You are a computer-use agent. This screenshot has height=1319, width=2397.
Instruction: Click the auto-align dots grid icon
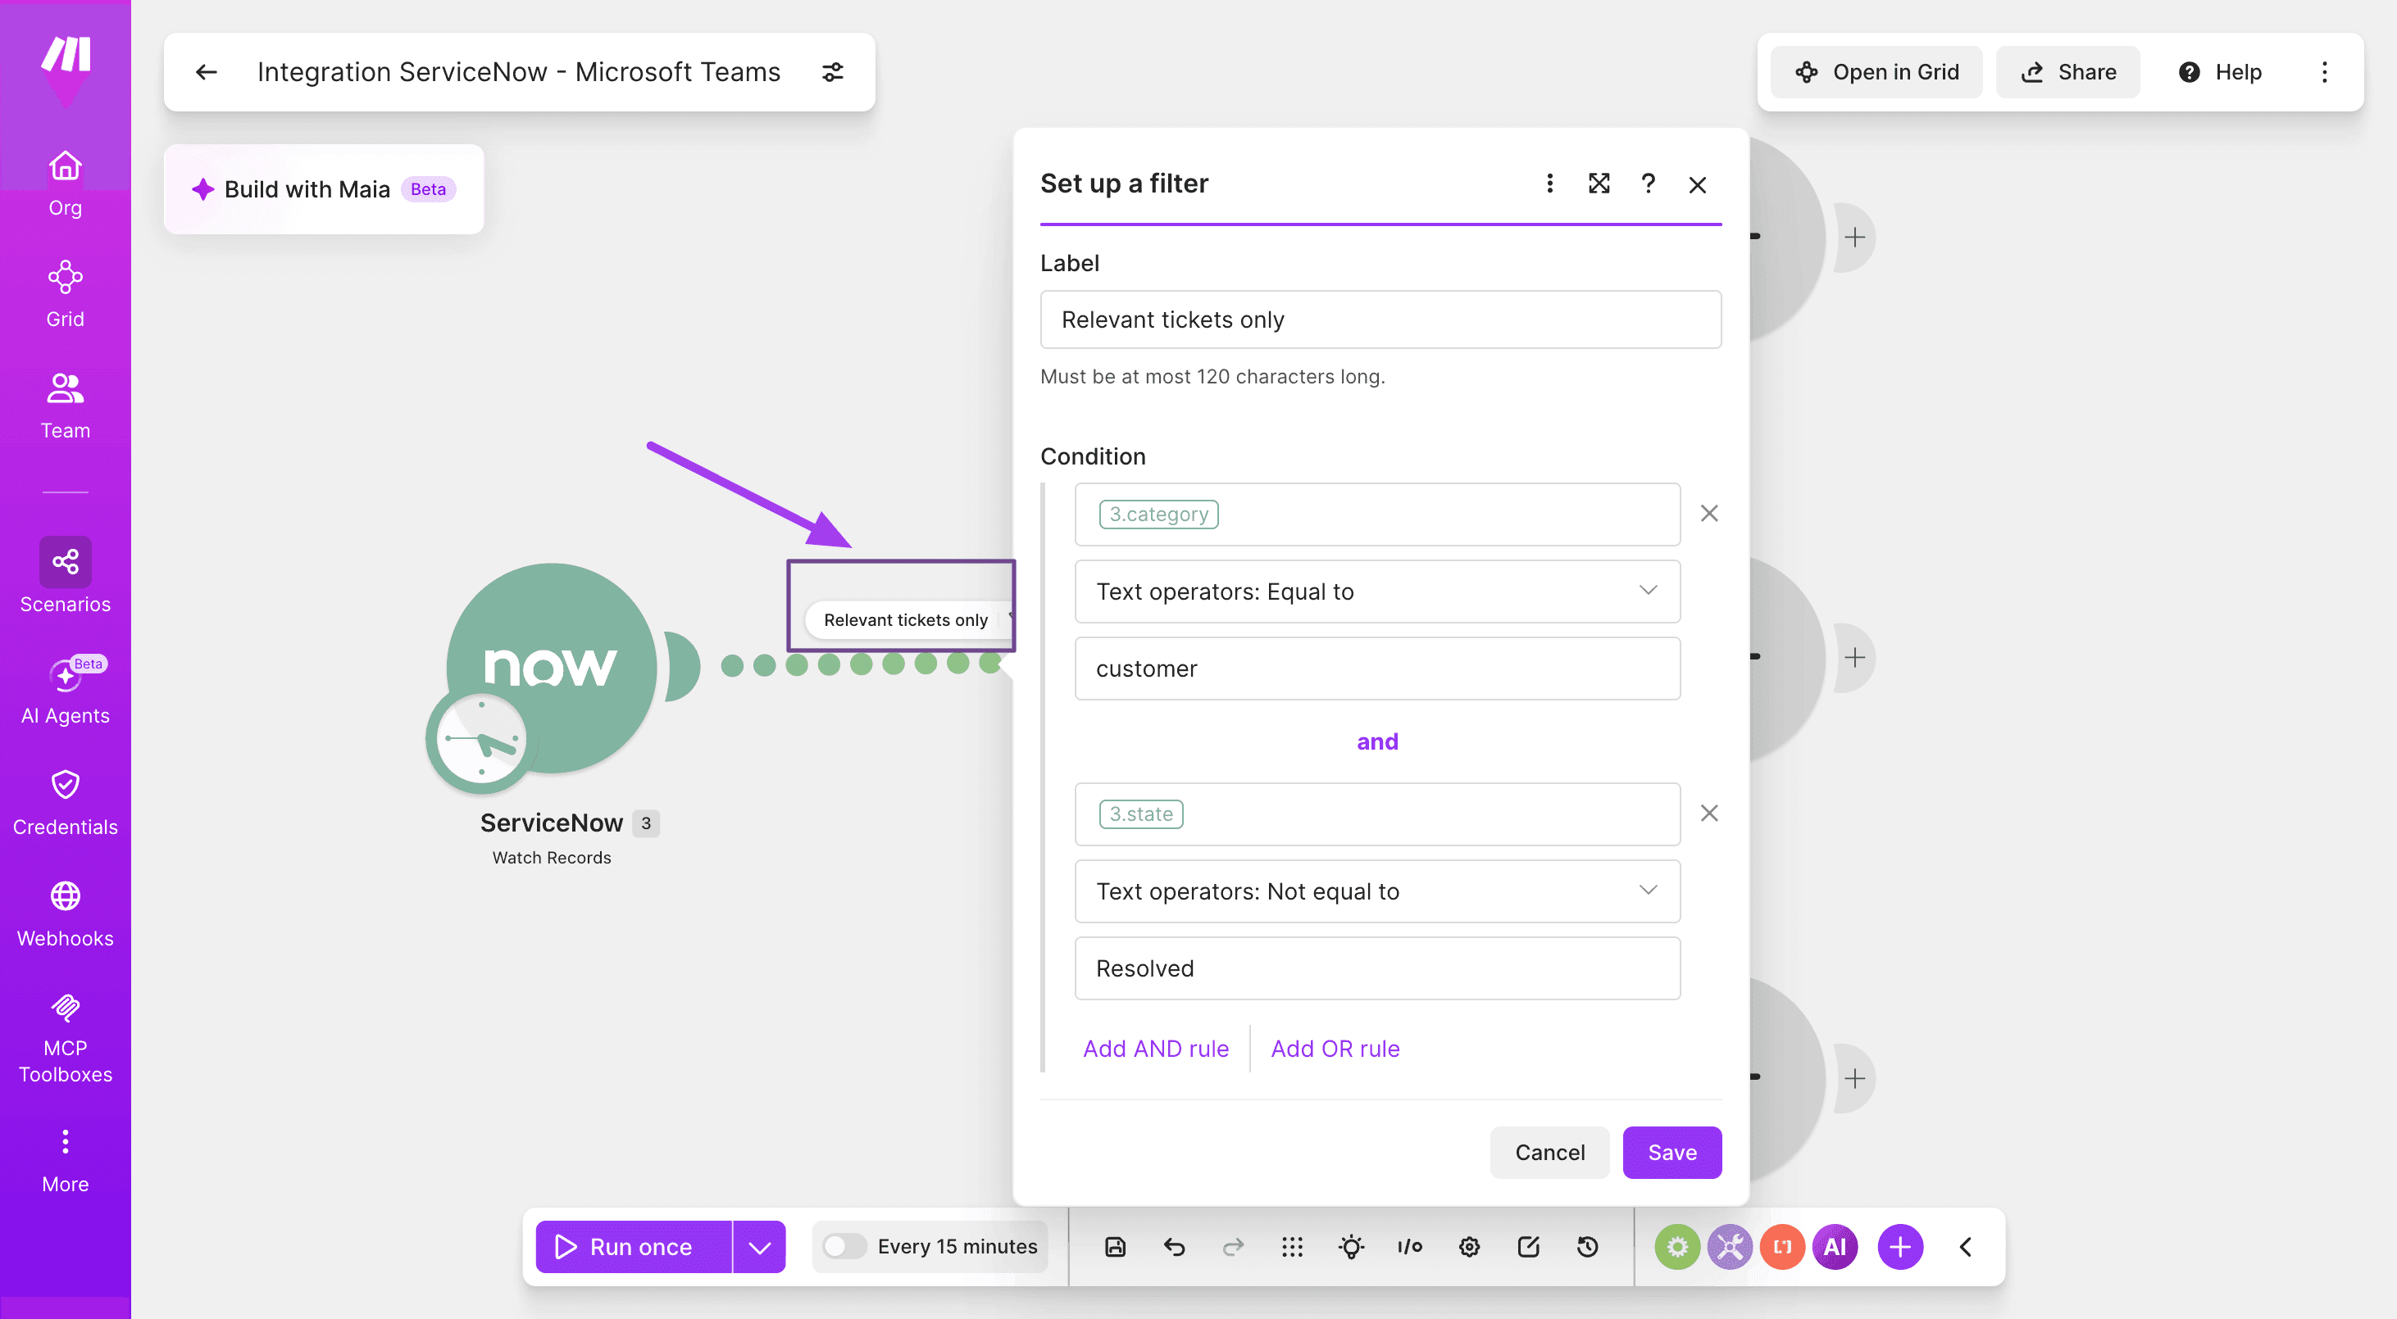click(x=1292, y=1246)
